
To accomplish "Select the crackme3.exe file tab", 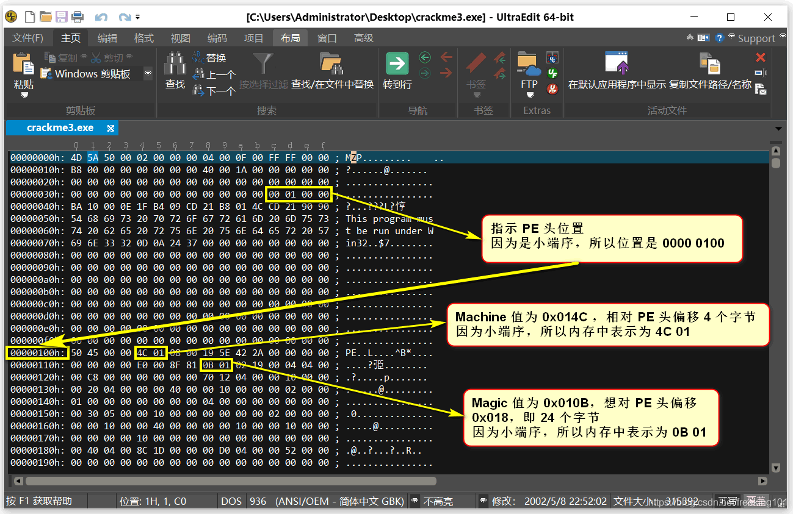I will pyautogui.click(x=62, y=128).
